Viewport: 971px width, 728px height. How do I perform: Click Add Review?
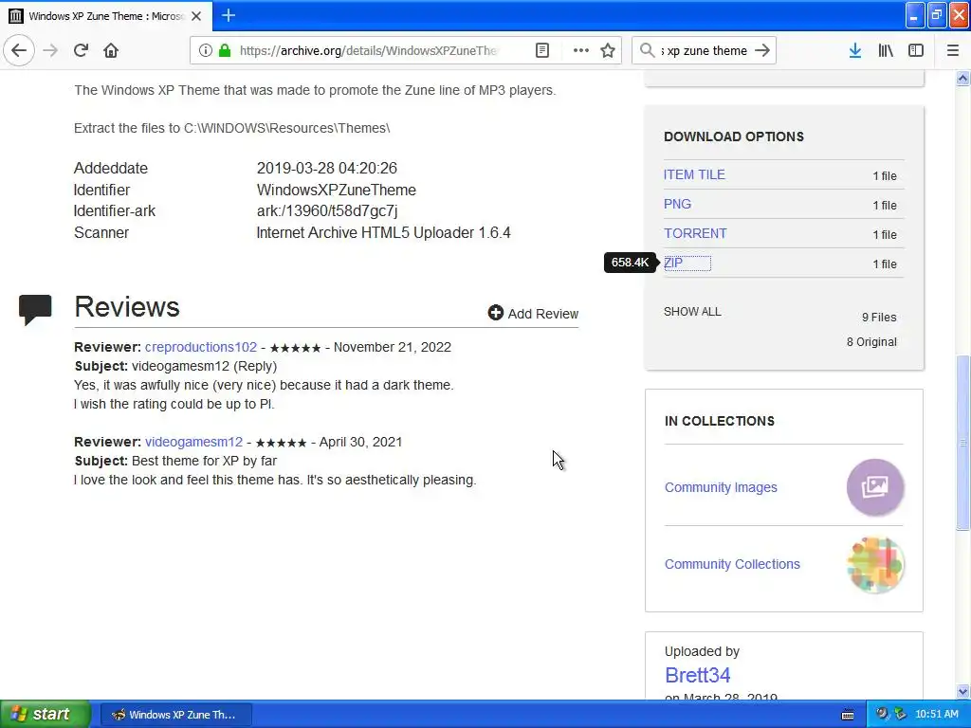click(533, 313)
